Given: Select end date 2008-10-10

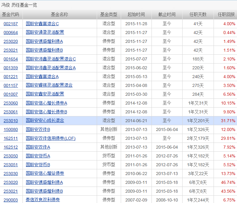Looking at the screenshot, I should click(x=167, y=200).
